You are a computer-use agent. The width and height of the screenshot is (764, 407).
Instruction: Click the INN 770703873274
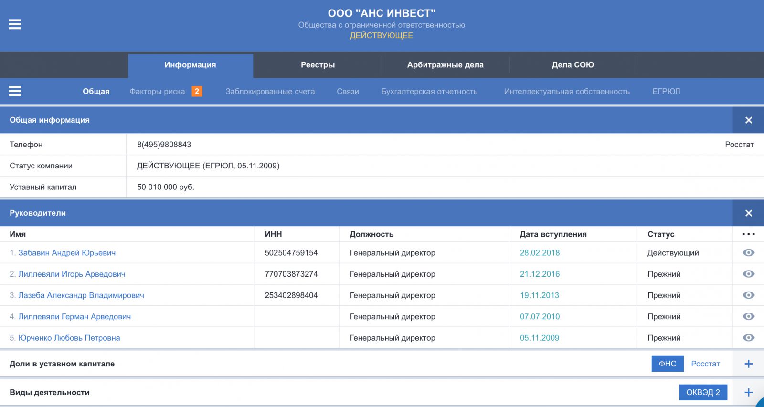point(291,274)
